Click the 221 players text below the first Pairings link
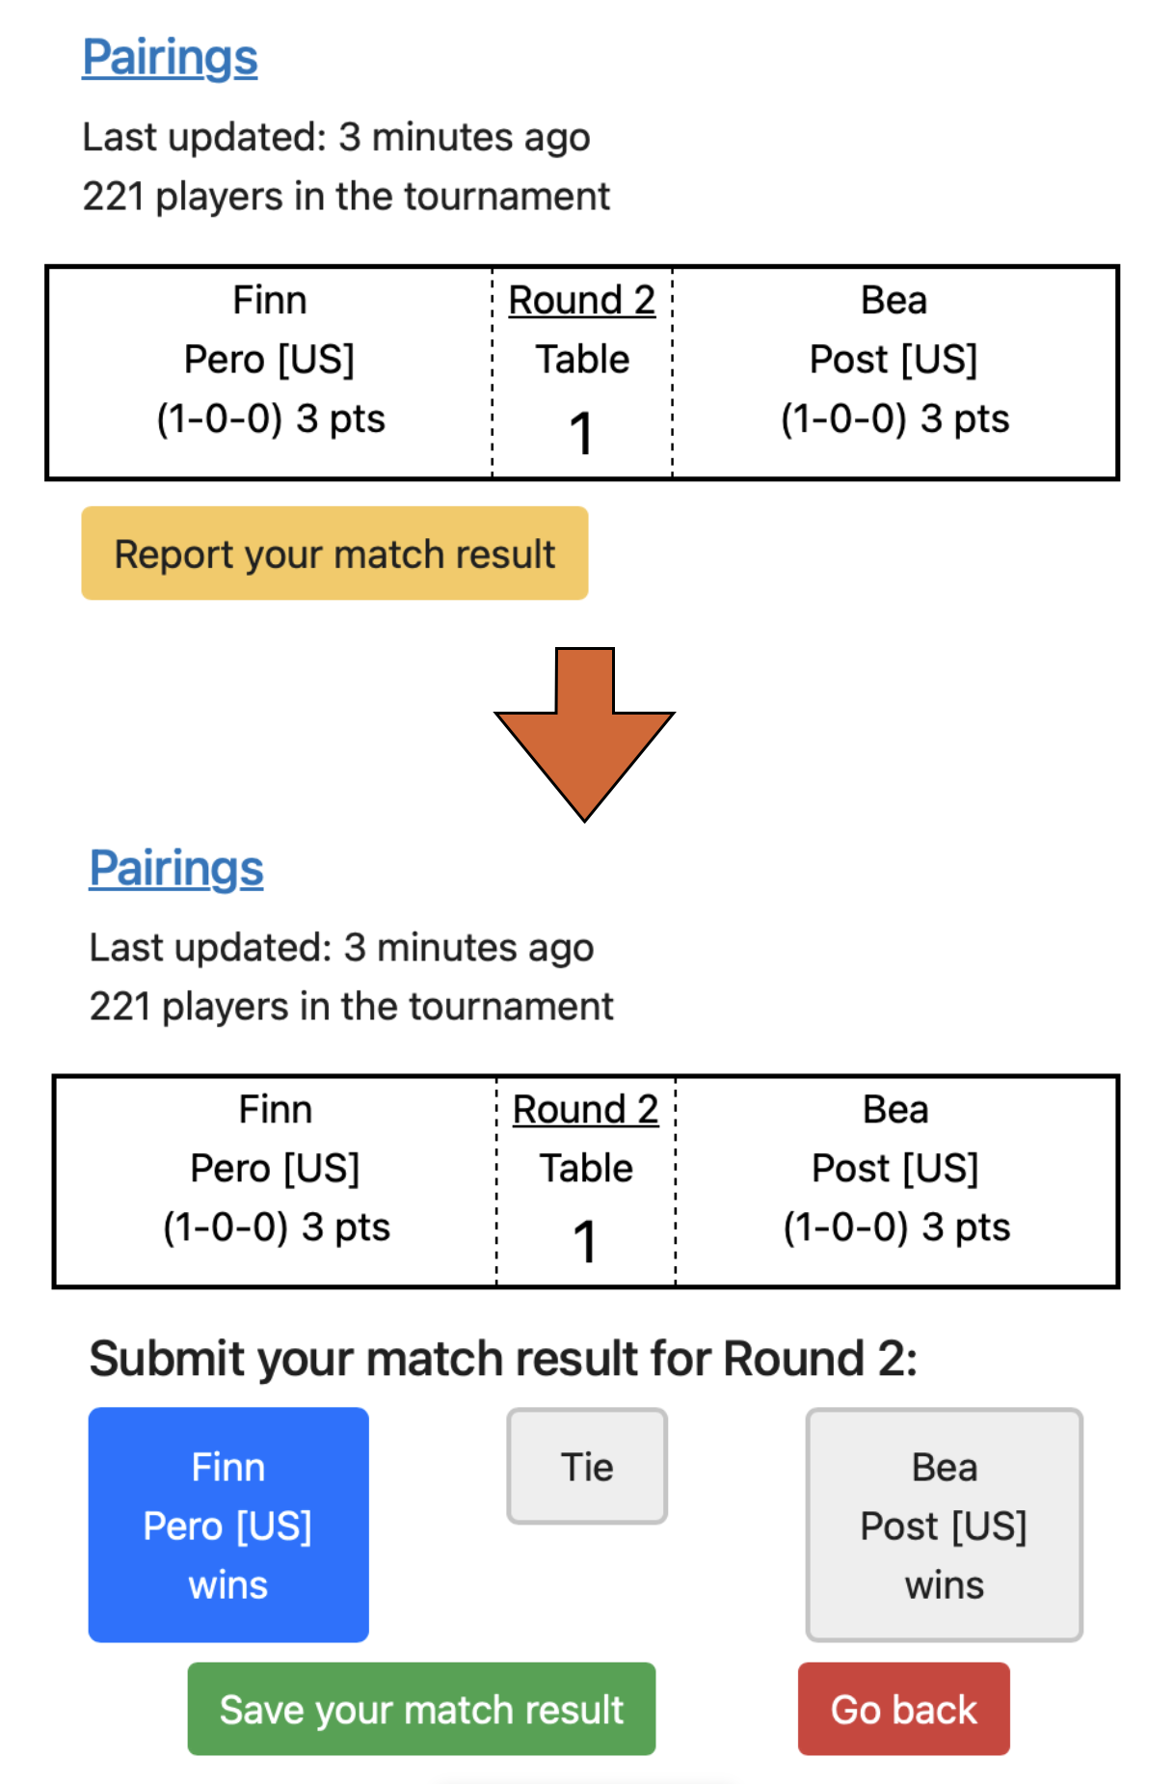The height and width of the screenshot is (1784, 1174). [x=346, y=197]
